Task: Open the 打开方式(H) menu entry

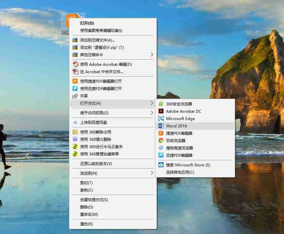Action: point(113,103)
